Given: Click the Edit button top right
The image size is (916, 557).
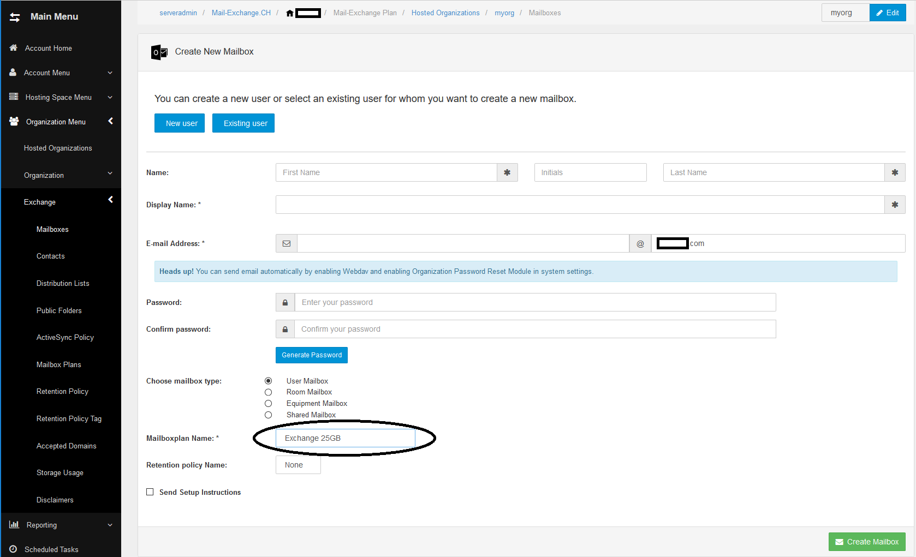Looking at the screenshot, I should pyautogui.click(x=888, y=13).
